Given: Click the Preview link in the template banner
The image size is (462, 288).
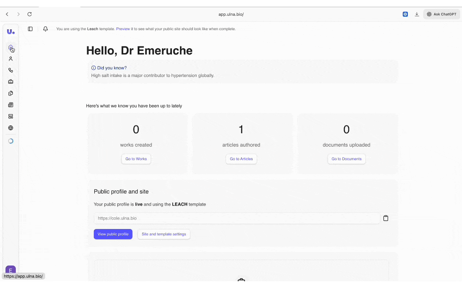Looking at the screenshot, I should [123, 29].
